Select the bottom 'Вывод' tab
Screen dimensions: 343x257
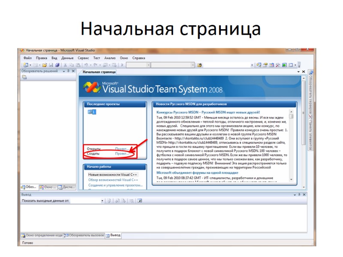coord(113,235)
